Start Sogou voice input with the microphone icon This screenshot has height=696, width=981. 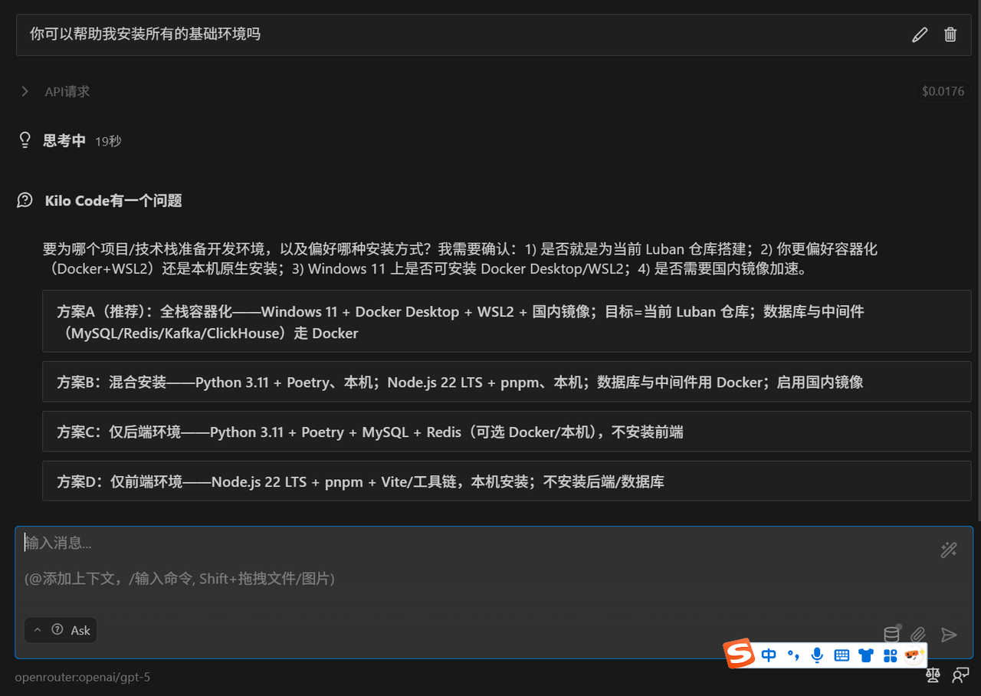click(x=817, y=655)
